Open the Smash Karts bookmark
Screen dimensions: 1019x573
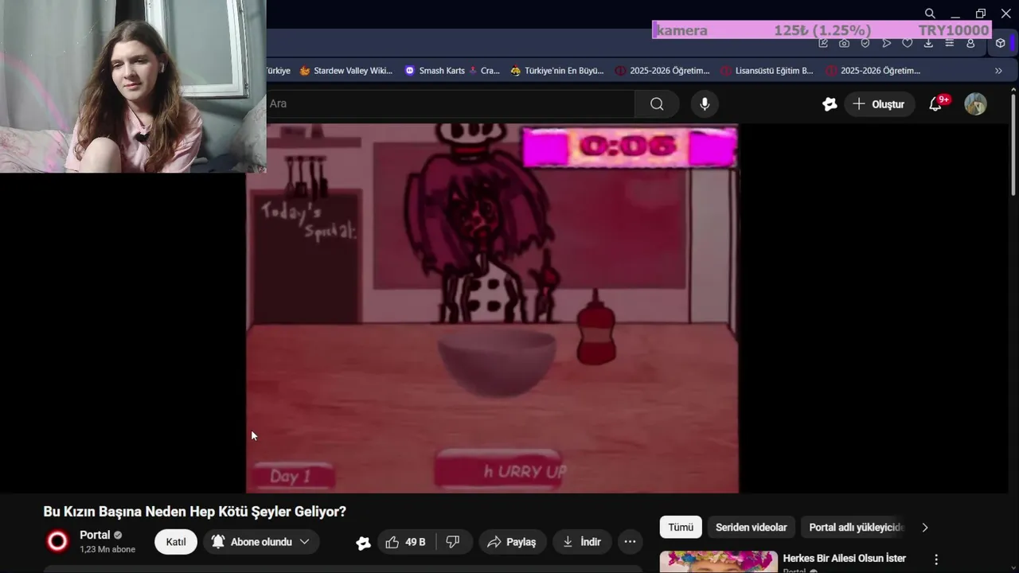pyautogui.click(x=435, y=71)
